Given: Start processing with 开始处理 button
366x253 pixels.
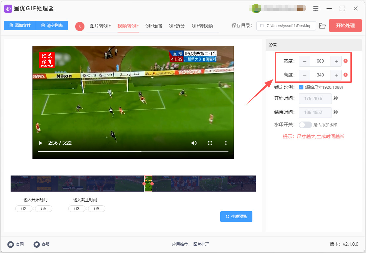Looking at the screenshot, I should pos(345,25).
